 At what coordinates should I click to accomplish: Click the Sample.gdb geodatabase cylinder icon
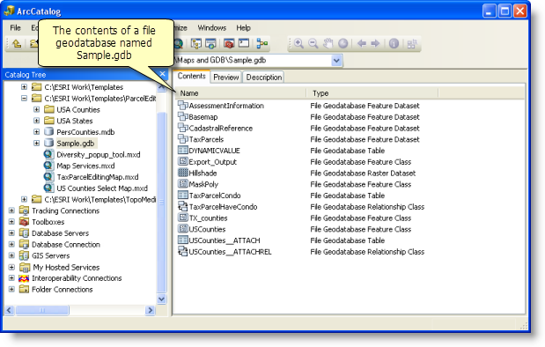coord(49,143)
